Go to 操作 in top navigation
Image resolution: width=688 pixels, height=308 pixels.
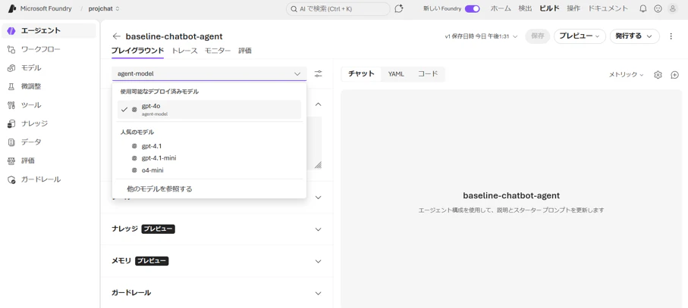(x=573, y=9)
